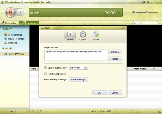This screenshot has height=114, width=162.
Task: Uncheck Update automatically checkbox
Action: tap(45, 68)
